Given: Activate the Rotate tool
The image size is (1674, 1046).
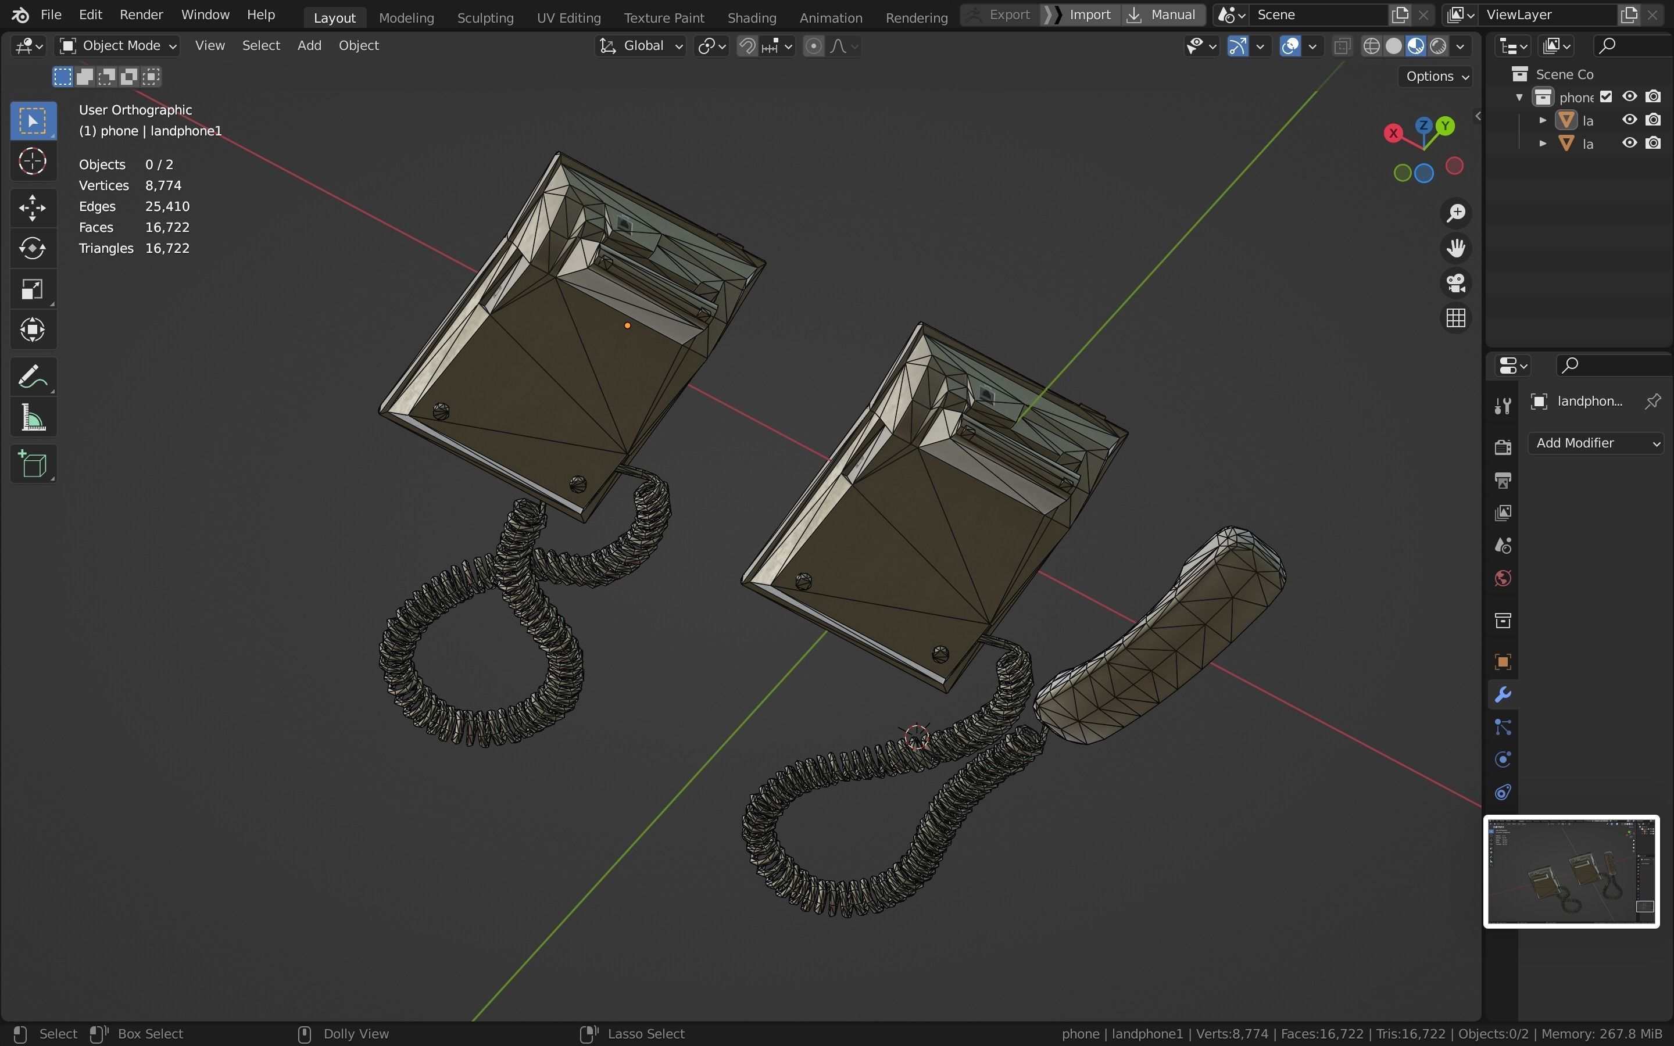Looking at the screenshot, I should click(33, 248).
